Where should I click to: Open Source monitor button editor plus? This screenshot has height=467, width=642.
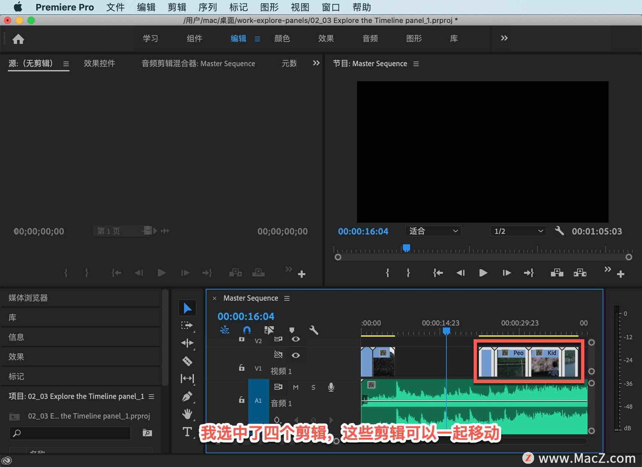pyautogui.click(x=302, y=274)
